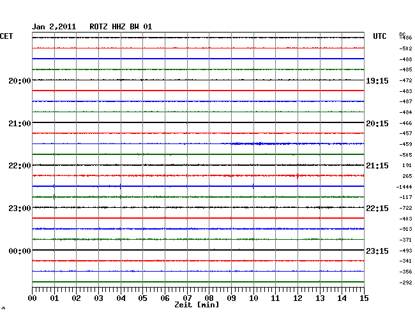Click the DC offset value "-493"

(405, 251)
